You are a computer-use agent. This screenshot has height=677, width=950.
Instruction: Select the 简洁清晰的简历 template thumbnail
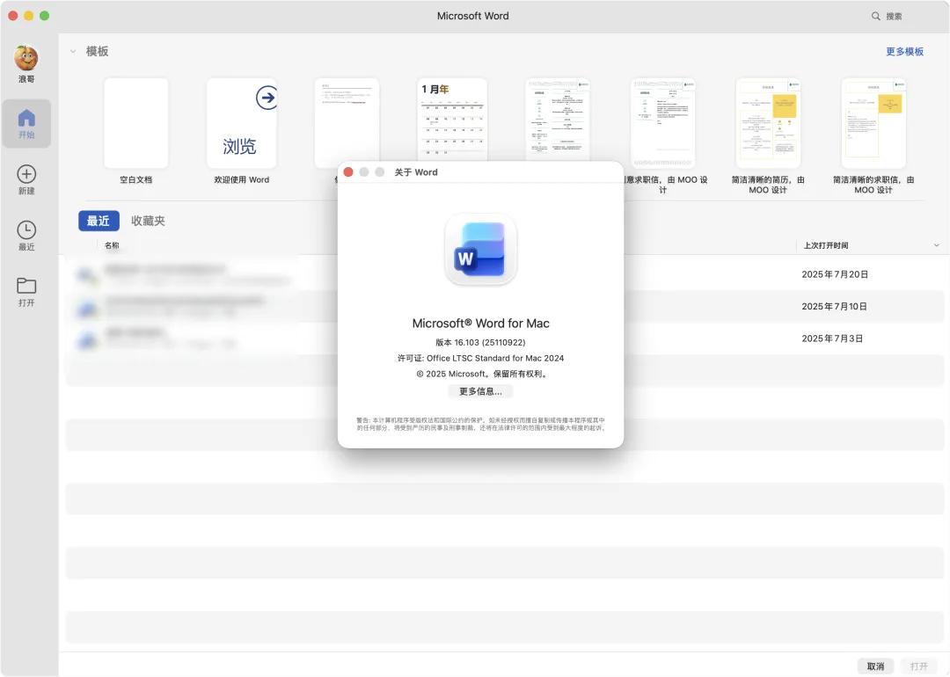pyautogui.click(x=768, y=123)
